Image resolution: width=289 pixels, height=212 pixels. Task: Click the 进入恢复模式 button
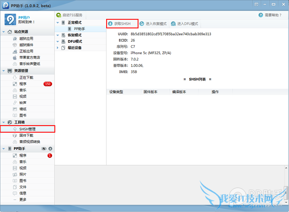pos(153,24)
